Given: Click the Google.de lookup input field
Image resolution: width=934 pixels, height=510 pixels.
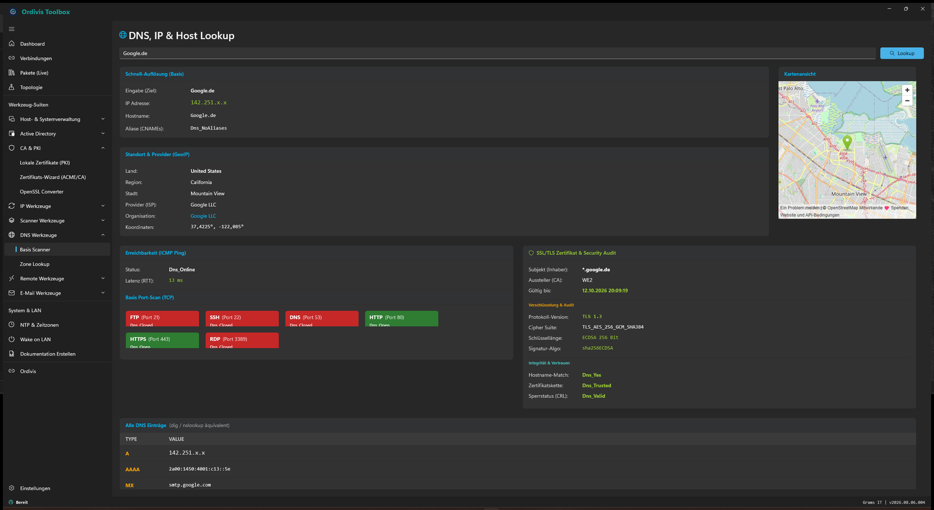Looking at the screenshot, I should point(497,53).
